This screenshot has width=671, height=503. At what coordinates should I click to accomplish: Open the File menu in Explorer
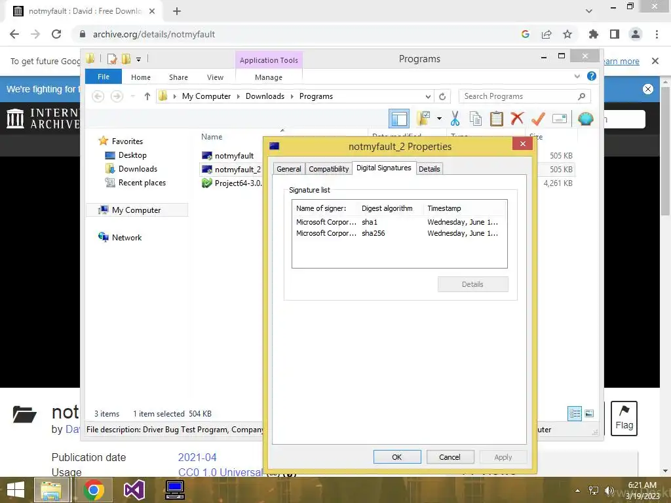104,77
